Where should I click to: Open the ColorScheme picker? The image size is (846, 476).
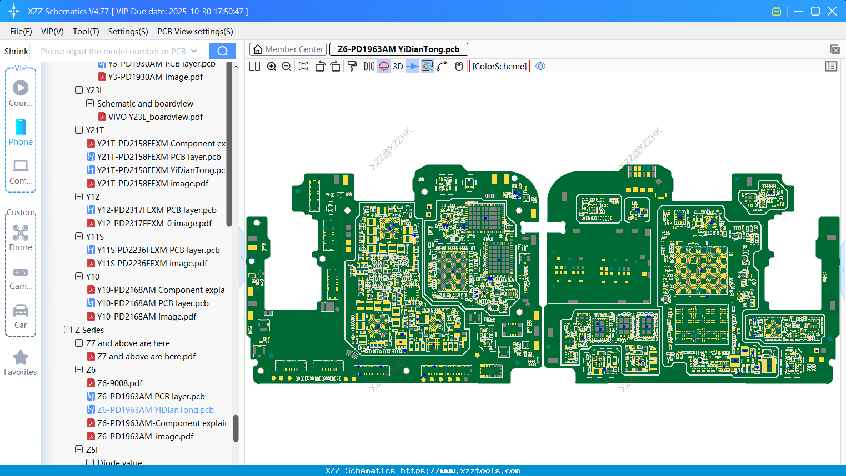(499, 67)
